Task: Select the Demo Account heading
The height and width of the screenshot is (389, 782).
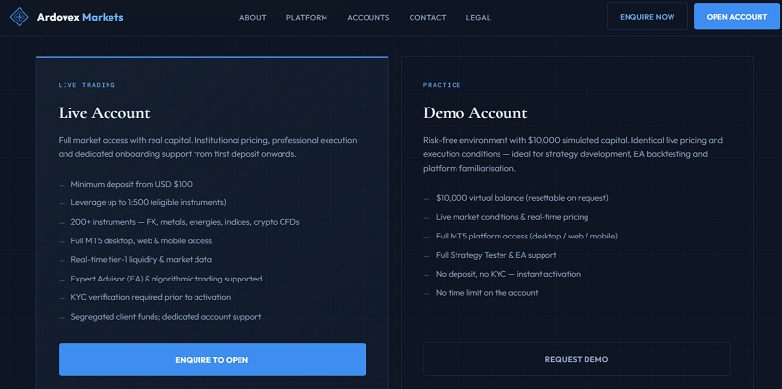Action: (x=475, y=112)
